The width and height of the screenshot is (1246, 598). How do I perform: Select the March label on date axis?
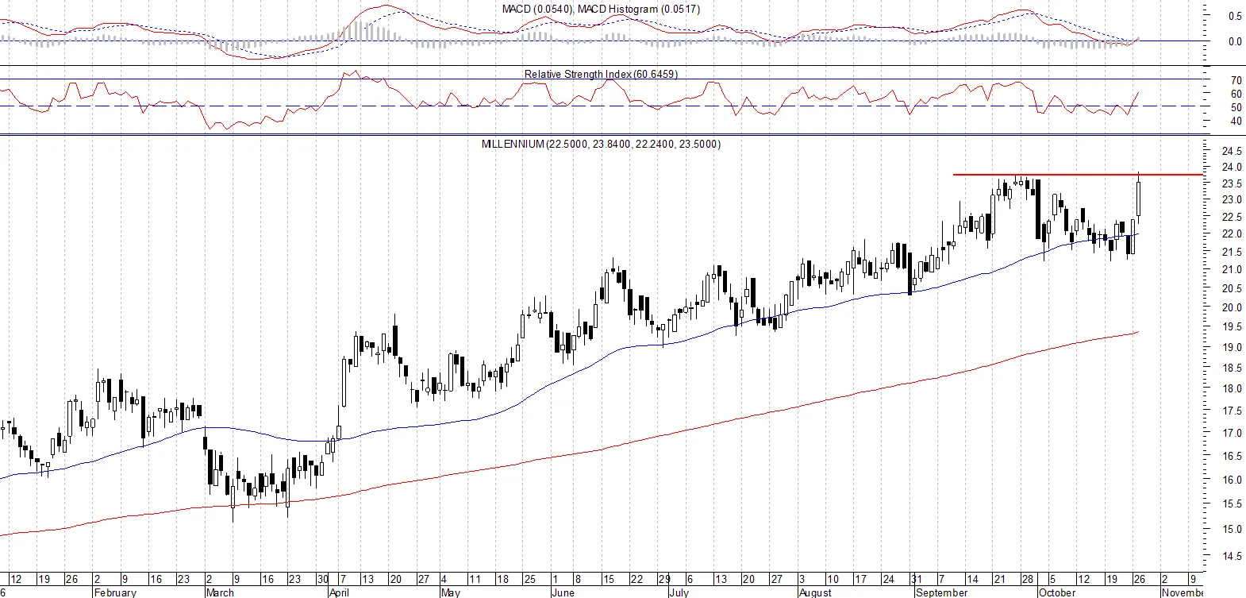(x=220, y=592)
